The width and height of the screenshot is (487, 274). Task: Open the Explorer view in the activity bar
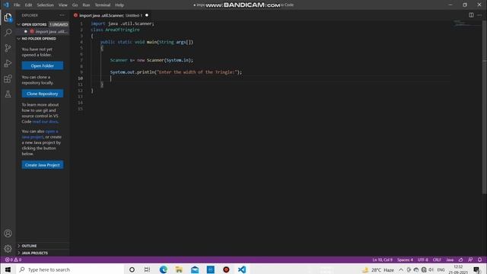pos(8,18)
